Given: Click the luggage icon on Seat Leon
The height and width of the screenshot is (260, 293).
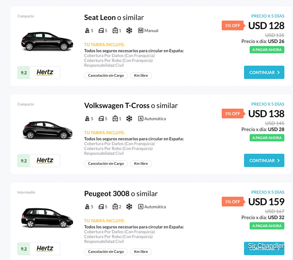Looking at the screenshot, I should 115,31.
